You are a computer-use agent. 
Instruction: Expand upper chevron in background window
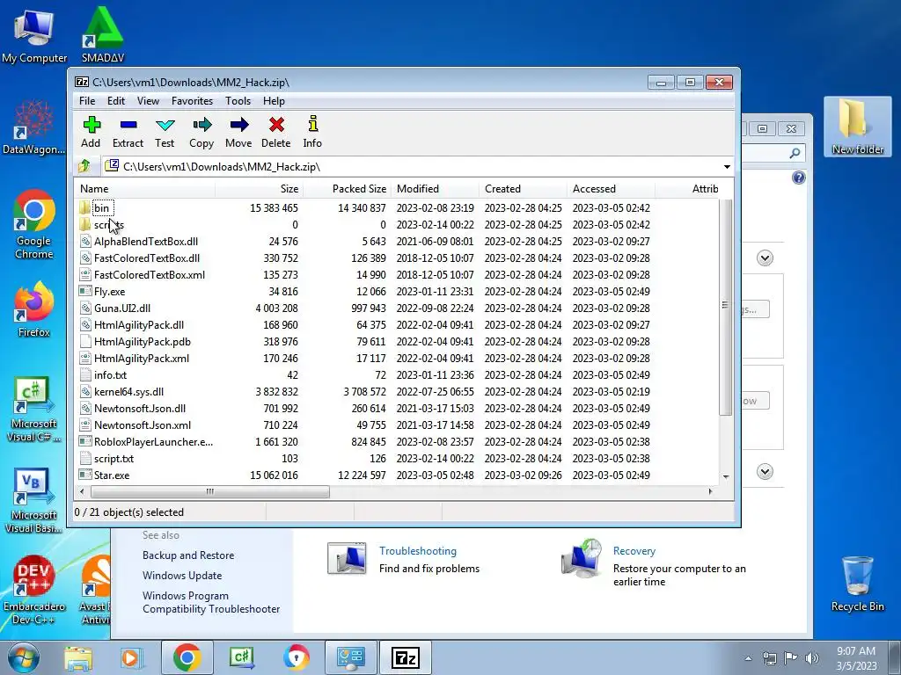pyautogui.click(x=765, y=258)
